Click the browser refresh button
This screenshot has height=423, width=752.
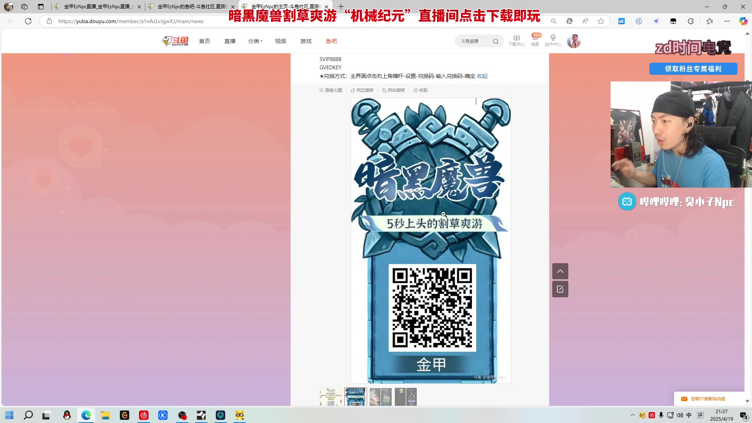[x=28, y=21]
